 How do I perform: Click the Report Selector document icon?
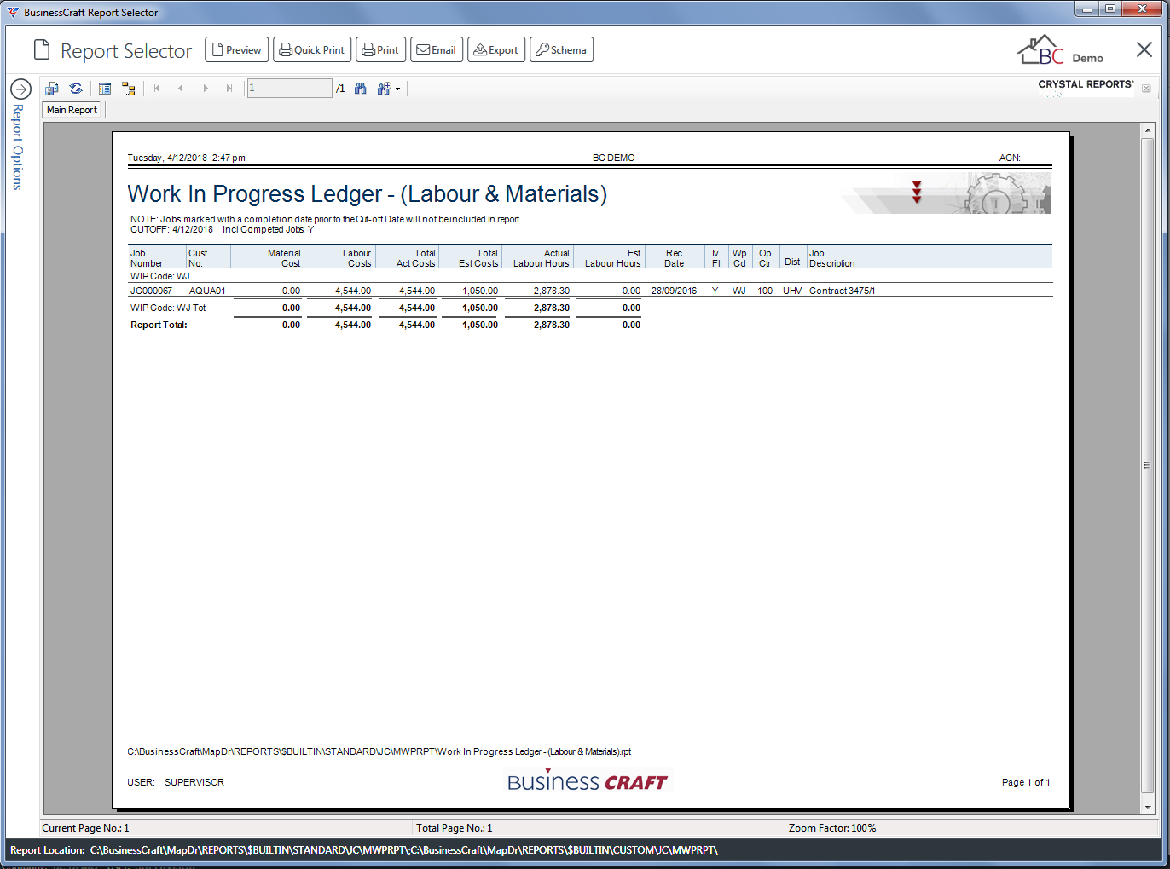(42, 50)
